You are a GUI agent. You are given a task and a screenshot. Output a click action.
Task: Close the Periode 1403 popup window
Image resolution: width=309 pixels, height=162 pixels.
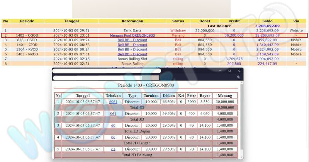[x=239, y=71]
